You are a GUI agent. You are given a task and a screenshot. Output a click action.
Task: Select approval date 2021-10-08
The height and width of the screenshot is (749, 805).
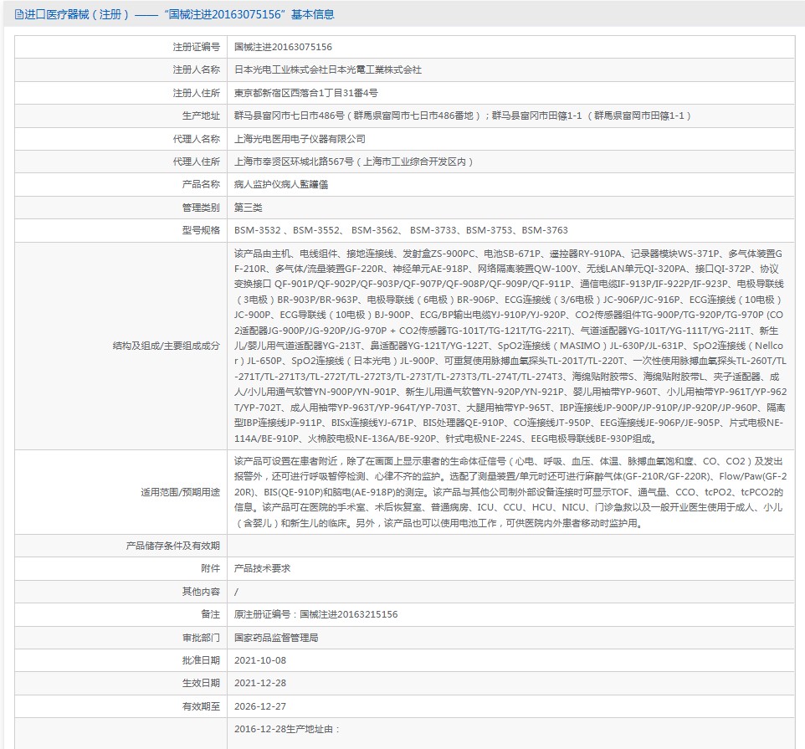click(x=260, y=660)
